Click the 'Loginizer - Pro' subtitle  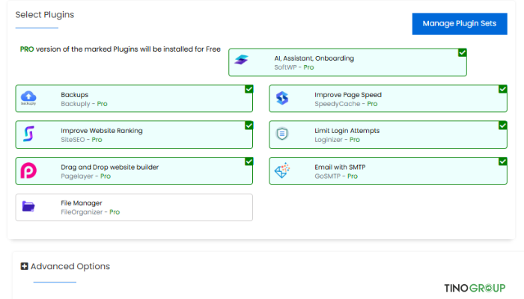(337, 140)
